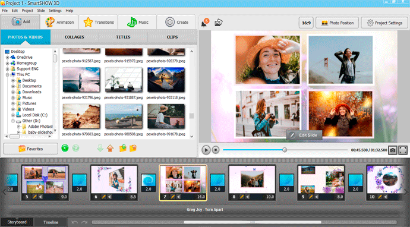Edit slide 6 with its pencil icon
The height and width of the screenshot is (227, 410).
(103, 197)
